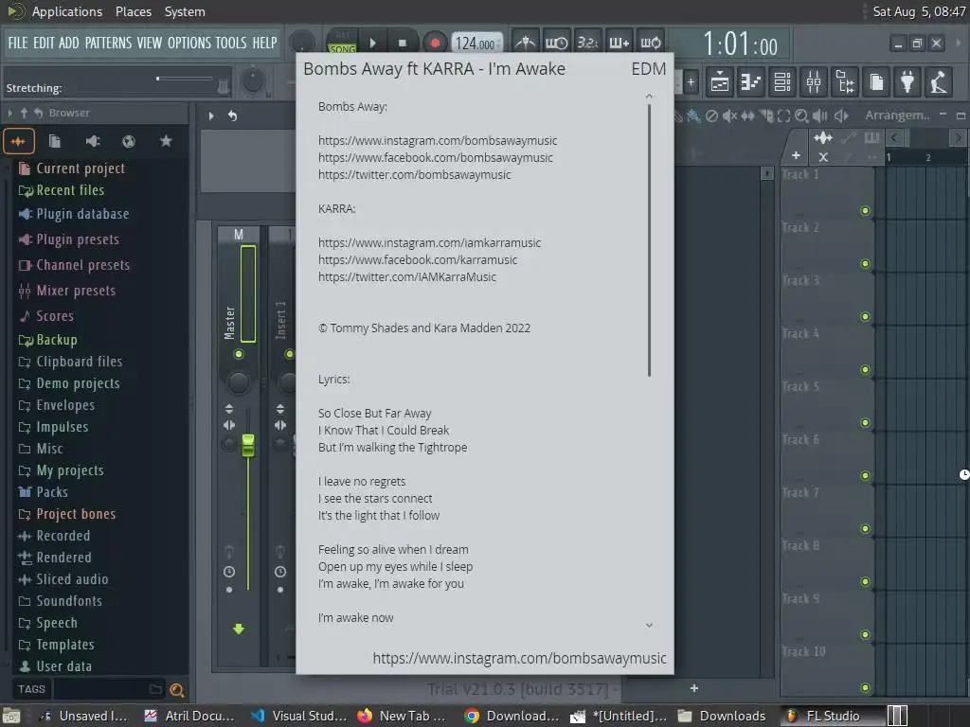Open the TOOLS menu

click(x=231, y=43)
